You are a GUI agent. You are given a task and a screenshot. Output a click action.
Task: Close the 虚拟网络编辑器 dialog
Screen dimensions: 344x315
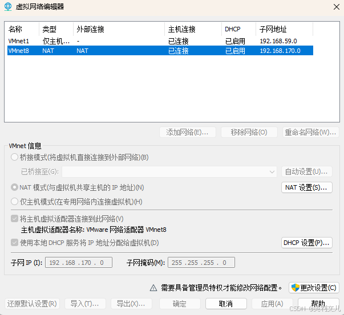coord(337,7)
